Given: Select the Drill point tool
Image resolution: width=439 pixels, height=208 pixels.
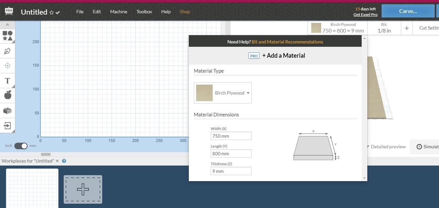Looking at the screenshot, I should 8,66.
